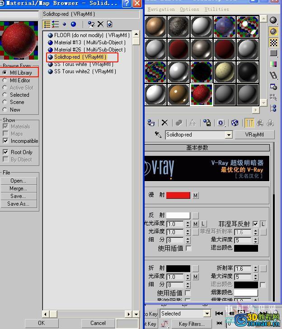Open Navigation menu in Material Editor

coord(161,9)
